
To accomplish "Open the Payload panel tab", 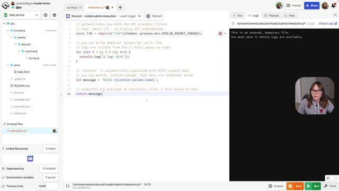I will click(271, 15).
